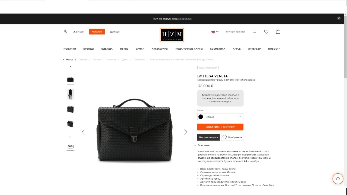This screenshot has width=347, height=195.
Task: Switch to the Женское section
Action: [78, 32]
